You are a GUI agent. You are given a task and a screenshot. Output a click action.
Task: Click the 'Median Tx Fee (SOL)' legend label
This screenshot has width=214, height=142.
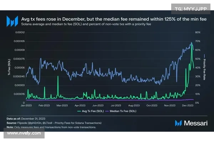(123, 111)
